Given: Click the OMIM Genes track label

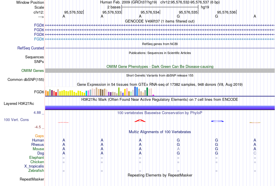Looking at the screenshot, I should 33,71.
